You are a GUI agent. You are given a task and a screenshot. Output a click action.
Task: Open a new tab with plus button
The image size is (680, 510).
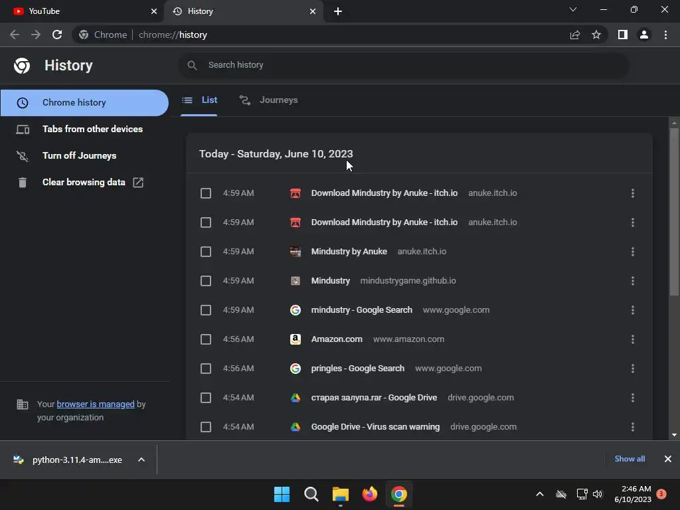tap(338, 11)
